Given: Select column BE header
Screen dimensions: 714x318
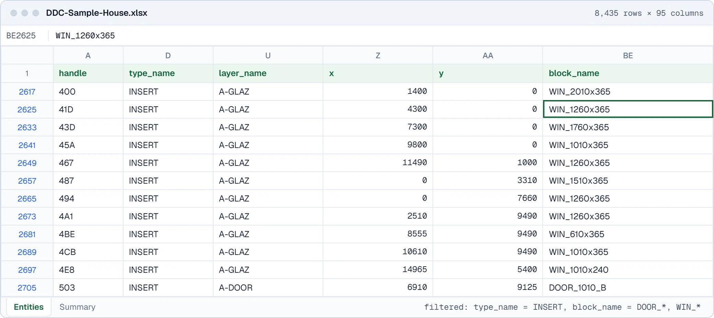Looking at the screenshot, I should [628, 56].
